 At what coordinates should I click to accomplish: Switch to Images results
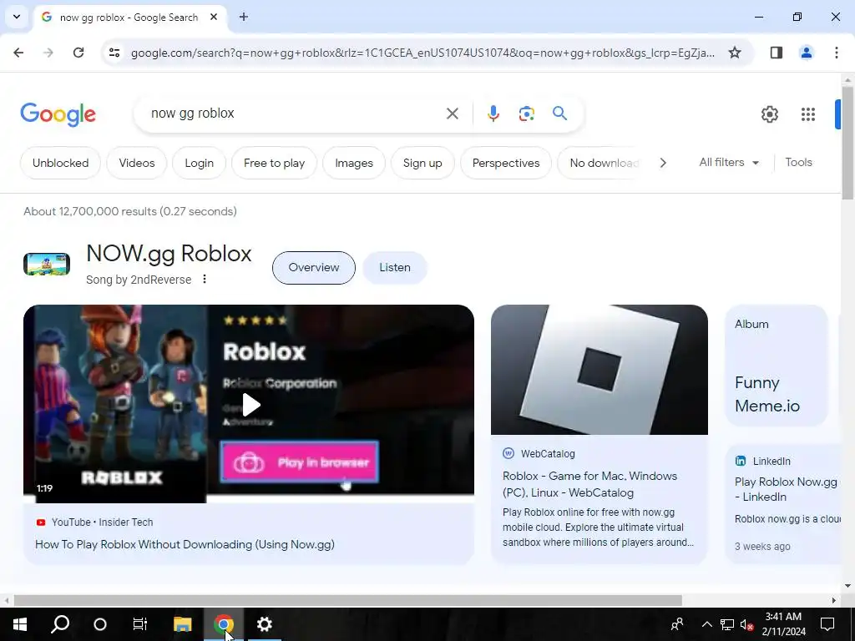(354, 163)
